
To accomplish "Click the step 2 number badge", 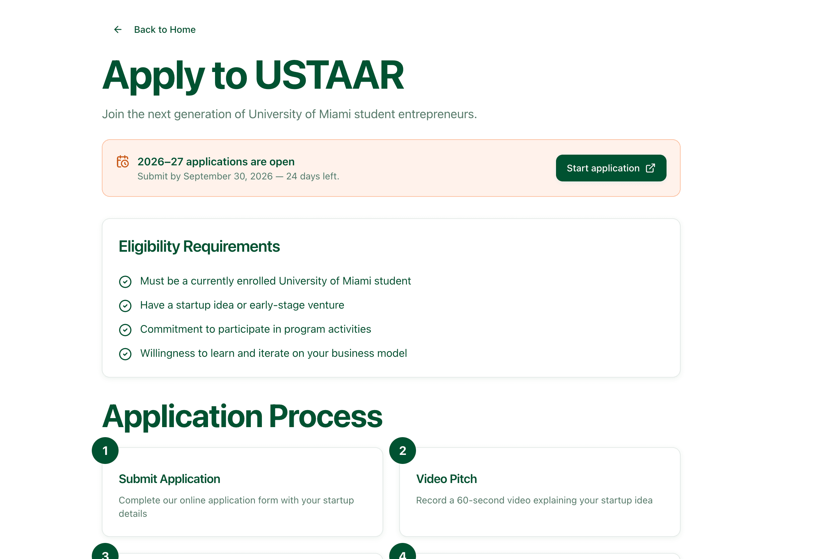I will point(402,451).
